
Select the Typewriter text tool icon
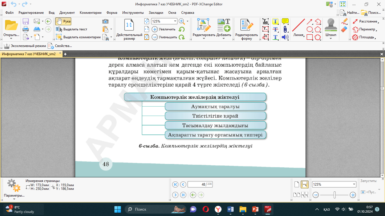265,21
